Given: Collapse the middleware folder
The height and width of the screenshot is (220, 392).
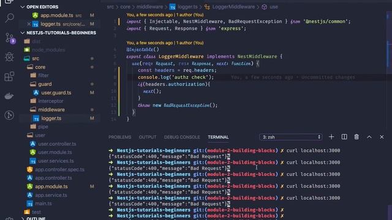Looking at the screenshot, I should pos(51,109).
